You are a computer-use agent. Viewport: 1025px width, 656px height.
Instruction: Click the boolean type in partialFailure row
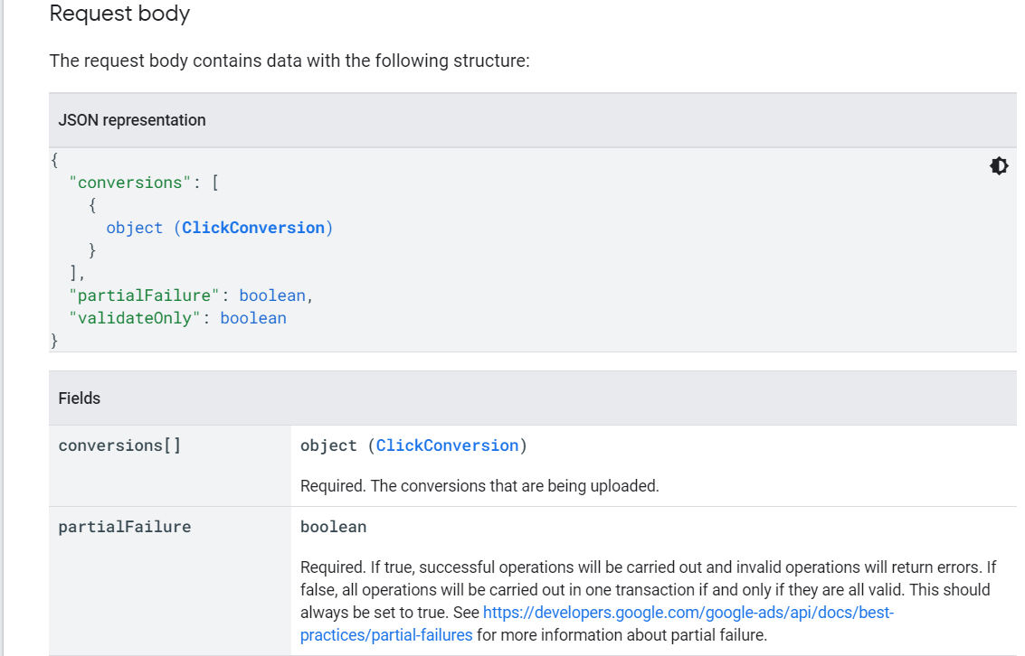pyautogui.click(x=334, y=527)
